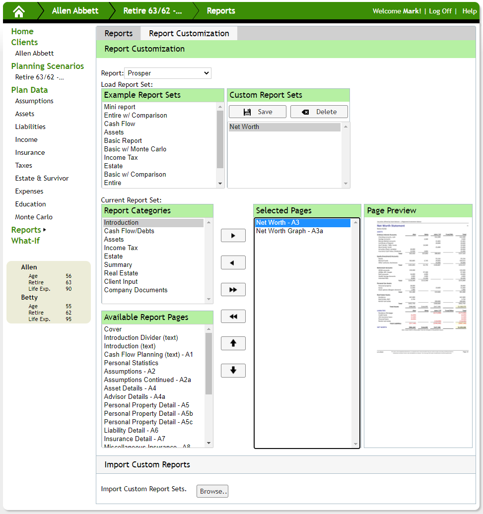
Task: Delete the custom report set
Action: (x=319, y=112)
